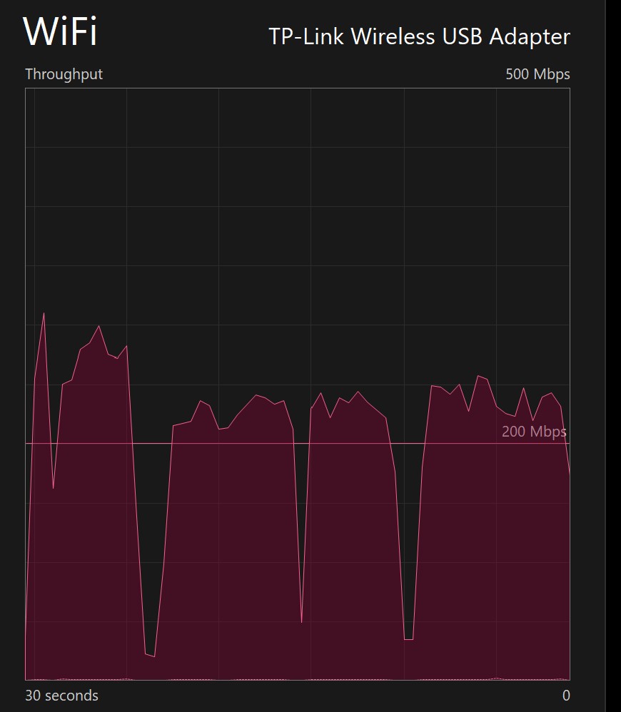Click the 200 Mbps marker label
621x712 pixels.
pos(533,432)
